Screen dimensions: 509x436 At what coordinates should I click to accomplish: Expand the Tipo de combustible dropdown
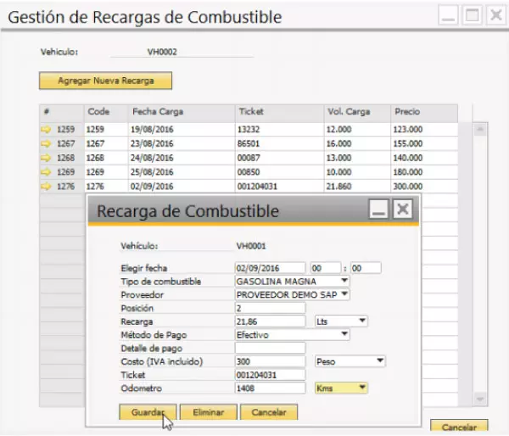344,281
